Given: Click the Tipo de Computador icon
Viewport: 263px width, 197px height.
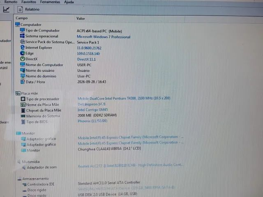Looking at the screenshot, I should (22, 30).
